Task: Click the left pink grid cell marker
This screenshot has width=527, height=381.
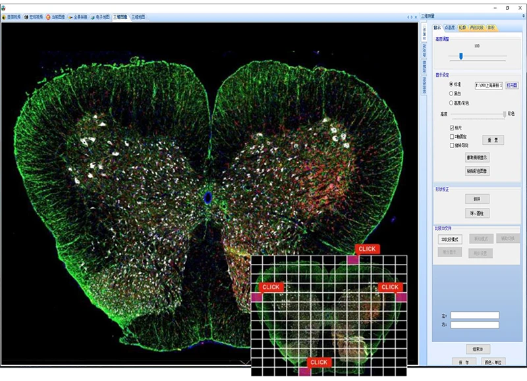Action: (257, 297)
